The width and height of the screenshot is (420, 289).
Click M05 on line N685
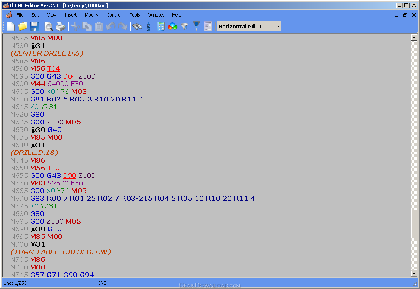[x=73, y=222]
